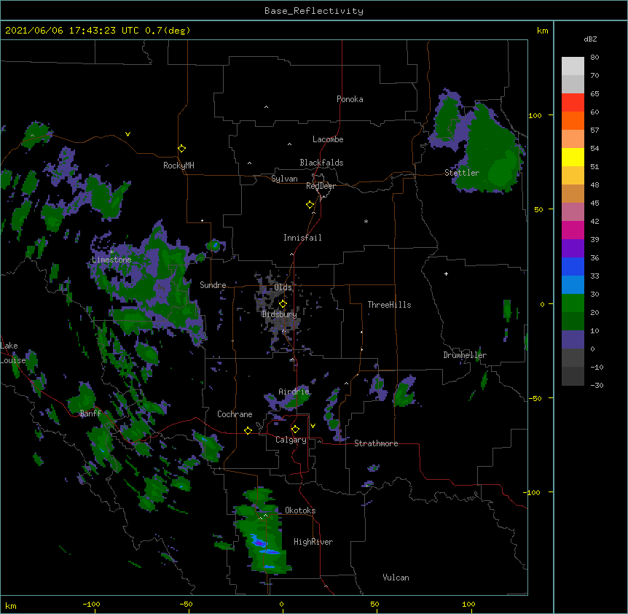Click the Limestone label on map
628x614 pixels.
coord(111,260)
